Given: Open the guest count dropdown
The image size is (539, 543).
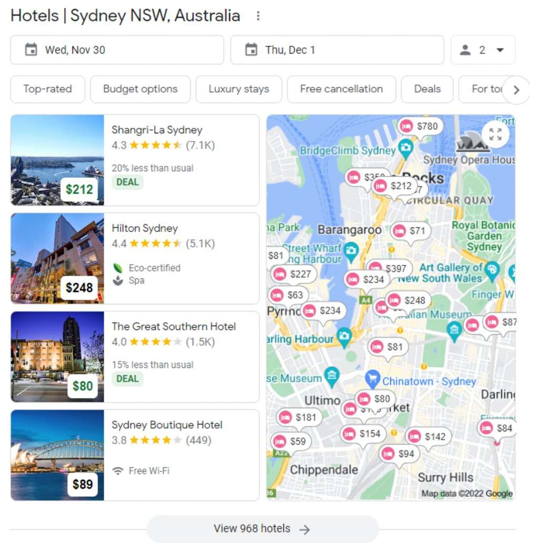Looking at the screenshot, I should click(483, 50).
